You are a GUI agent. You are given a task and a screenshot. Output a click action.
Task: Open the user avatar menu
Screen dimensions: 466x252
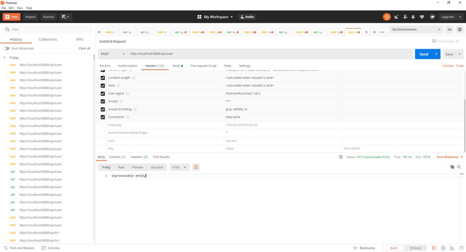click(x=433, y=17)
